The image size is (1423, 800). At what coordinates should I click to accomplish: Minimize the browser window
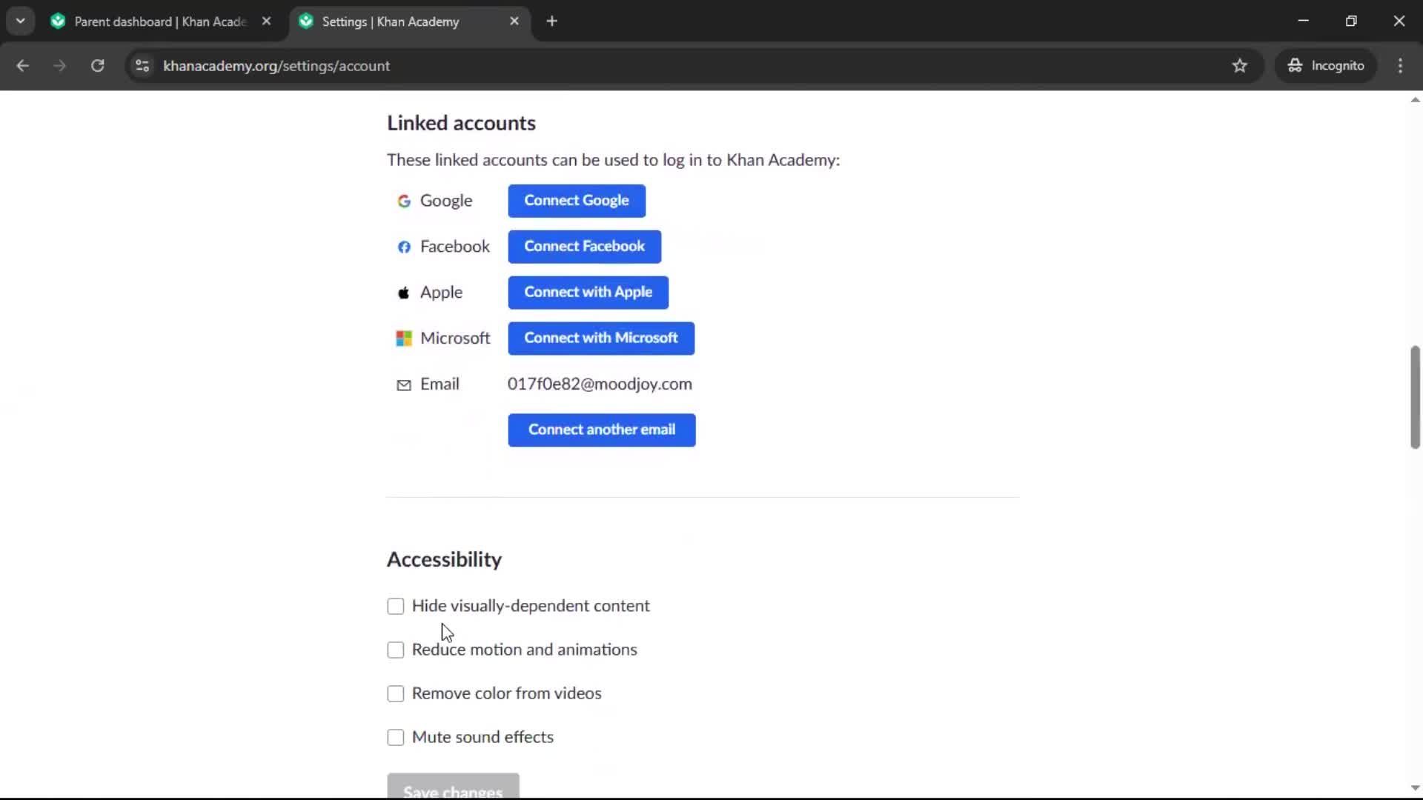coord(1304,21)
